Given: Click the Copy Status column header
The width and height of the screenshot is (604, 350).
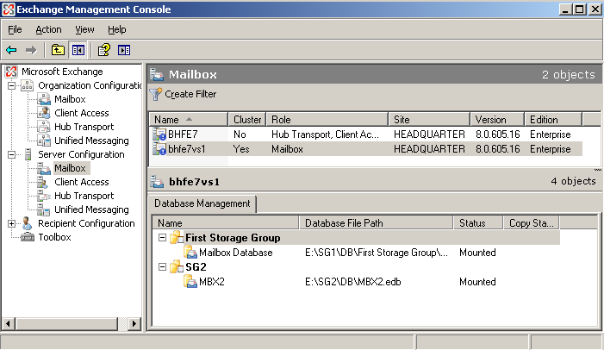Looking at the screenshot, I should (x=532, y=222).
